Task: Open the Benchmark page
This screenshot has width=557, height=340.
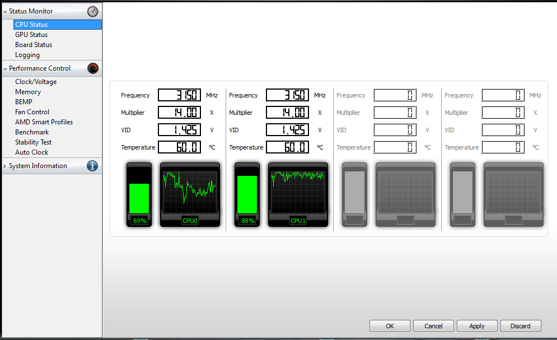Action: [x=32, y=132]
